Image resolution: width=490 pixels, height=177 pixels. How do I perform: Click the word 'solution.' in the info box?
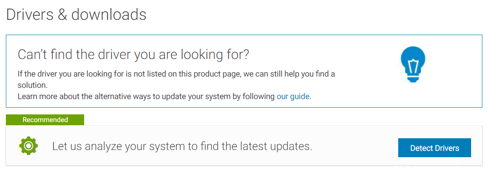click(x=32, y=86)
